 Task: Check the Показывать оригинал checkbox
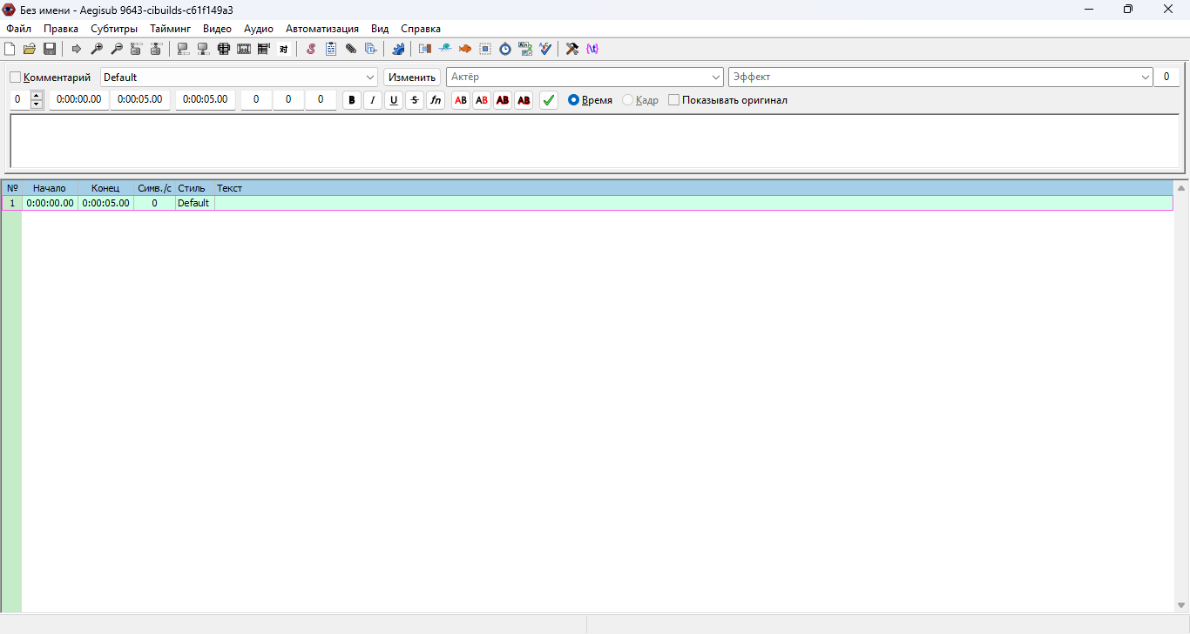673,100
